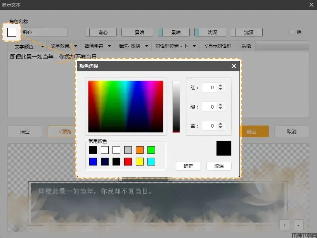Confirm color with 确定 in color dialog
The width and height of the screenshot is (317, 238).
click(x=188, y=166)
